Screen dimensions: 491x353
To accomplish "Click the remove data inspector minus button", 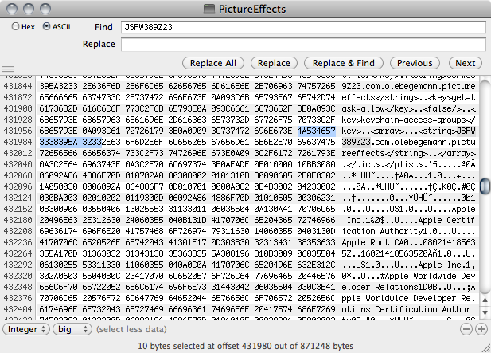I will click(x=467, y=328).
